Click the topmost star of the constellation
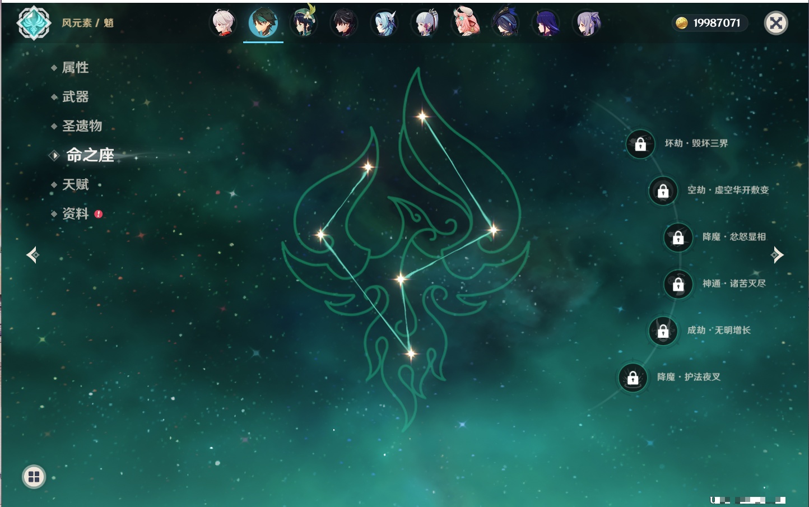This screenshot has width=809, height=507. coord(422,117)
